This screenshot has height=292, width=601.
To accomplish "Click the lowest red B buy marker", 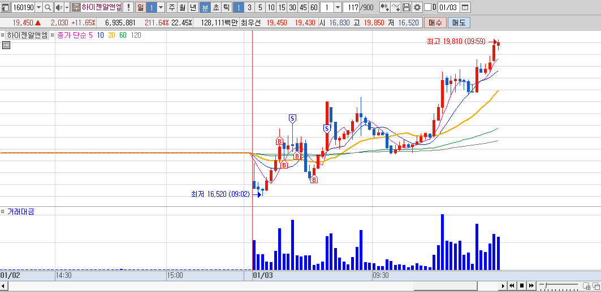I will tap(314, 179).
